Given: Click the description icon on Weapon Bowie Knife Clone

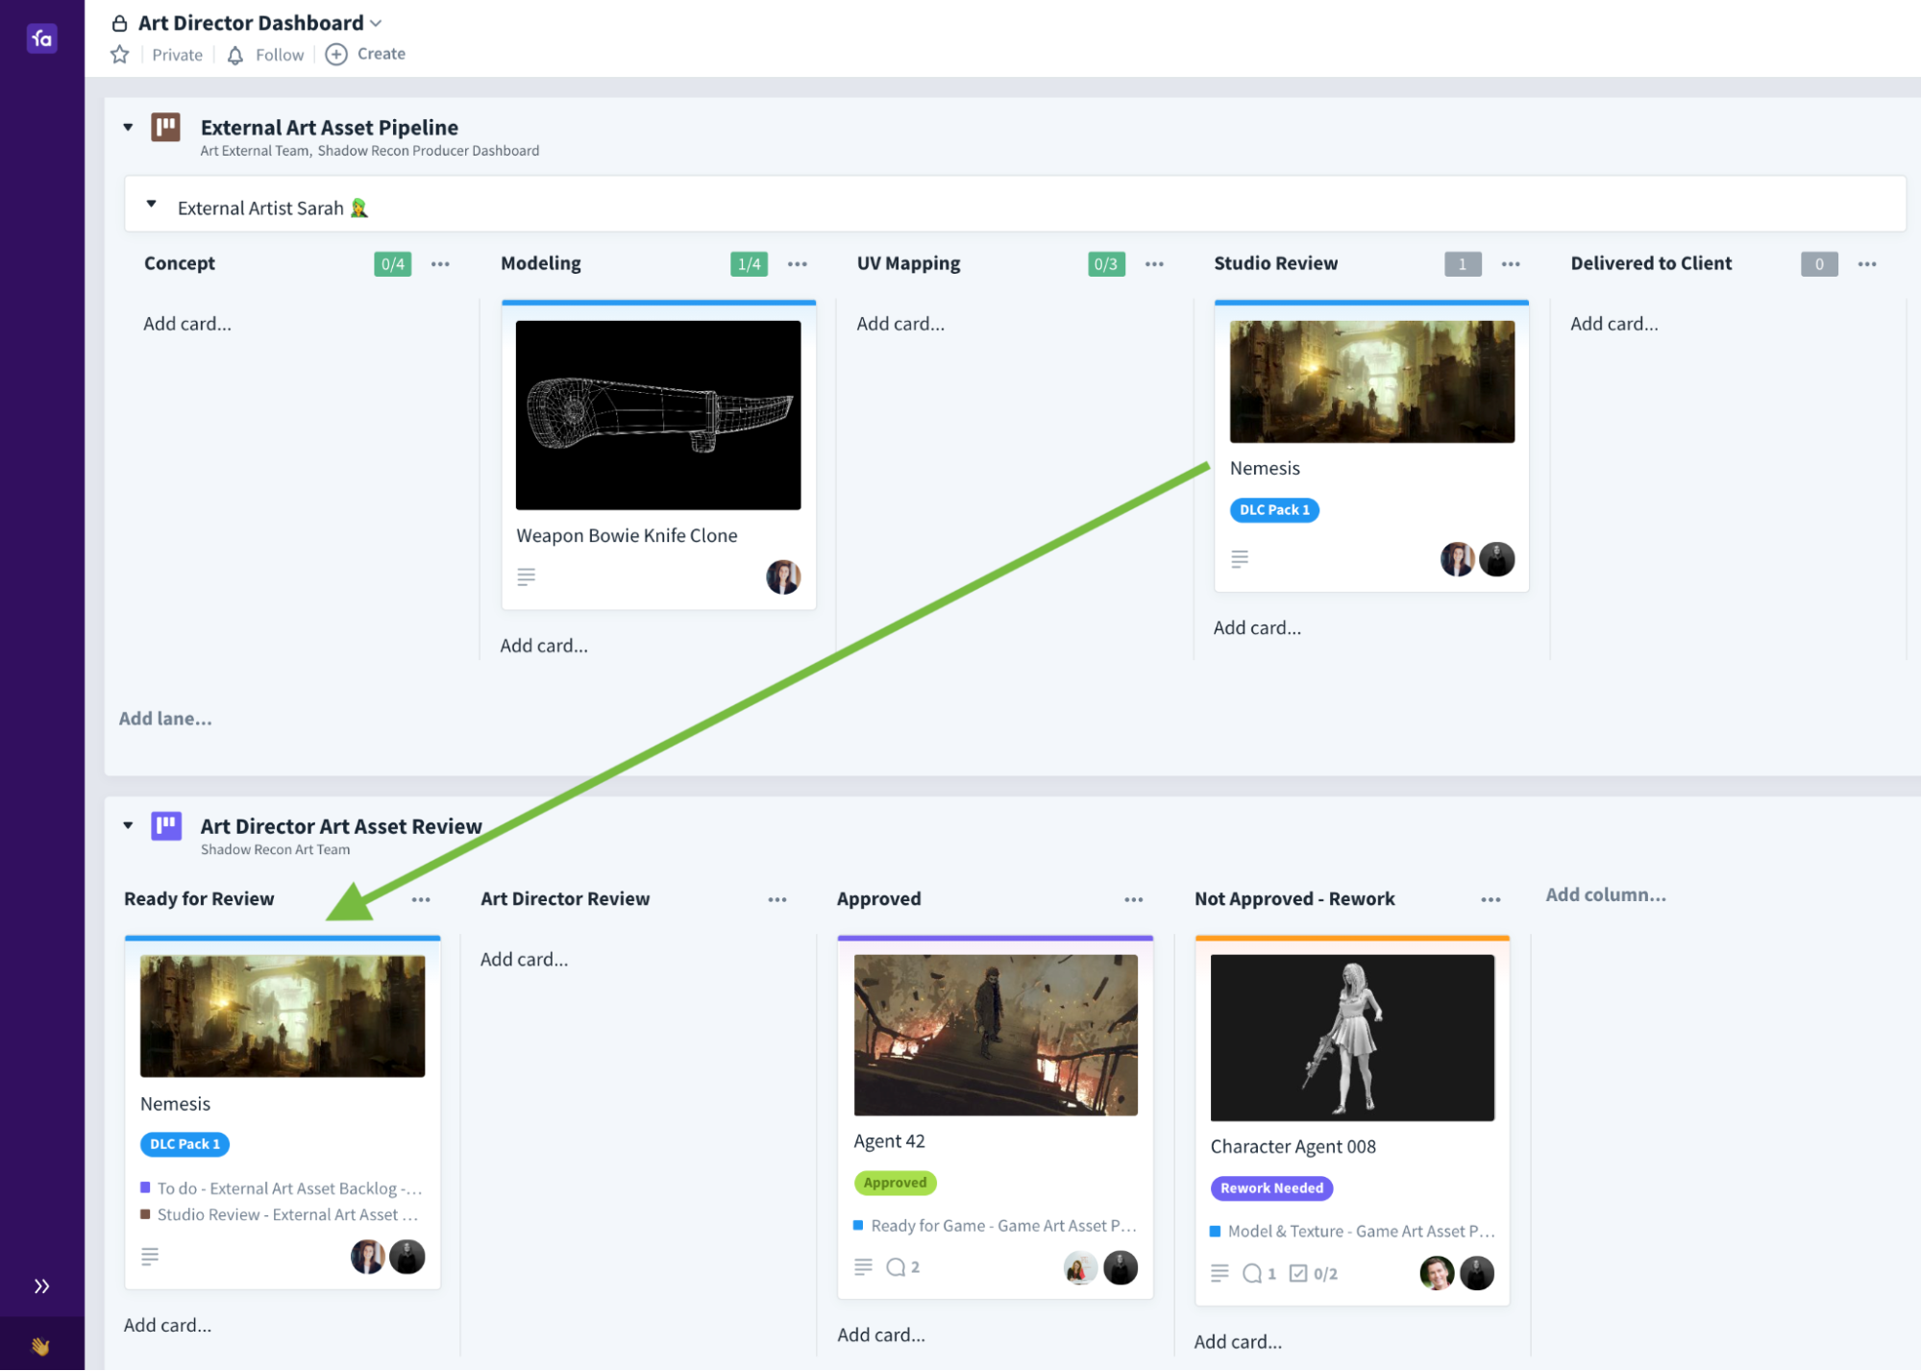Looking at the screenshot, I should point(526,576).
